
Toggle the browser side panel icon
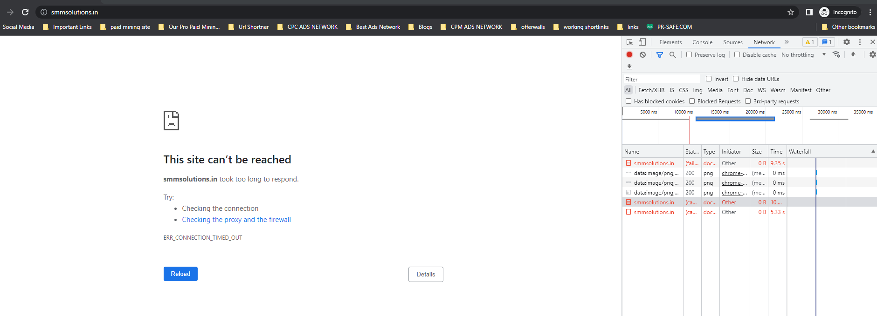tap(809, 12)
